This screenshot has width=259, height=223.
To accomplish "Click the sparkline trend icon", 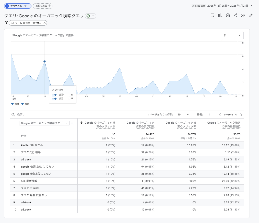I will click(x=243, y=16).
